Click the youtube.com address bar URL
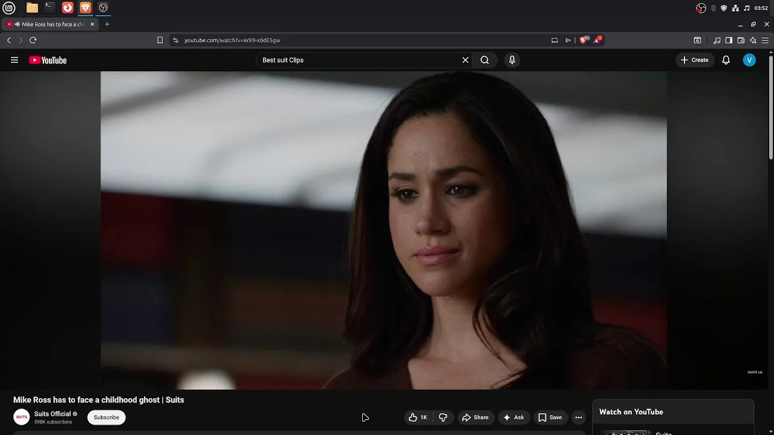Viewport: 774px width, 435px height. 232,40
